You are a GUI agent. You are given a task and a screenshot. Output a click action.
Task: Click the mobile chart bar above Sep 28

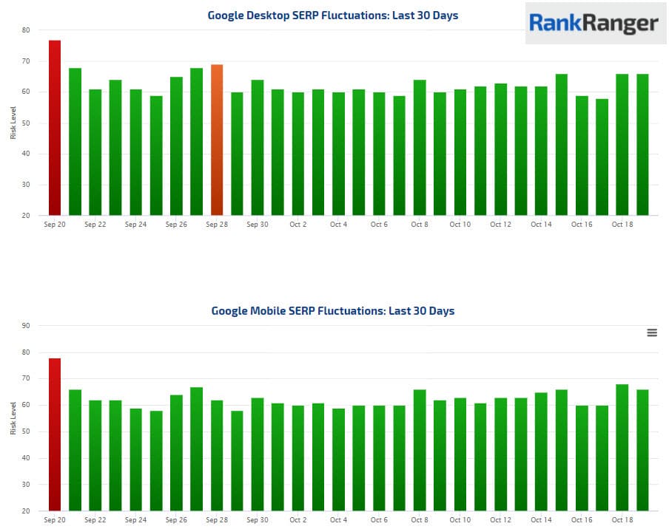[217, 456]
